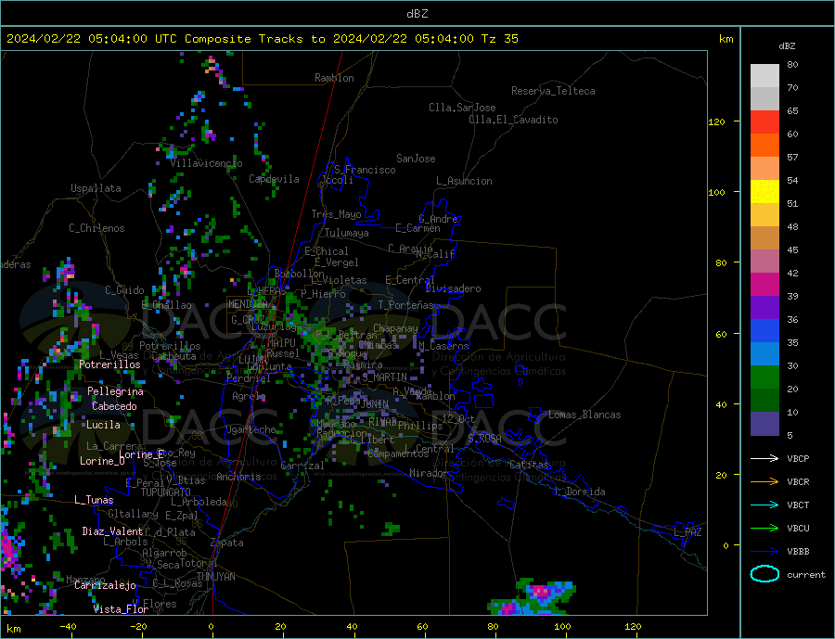Select the C_Chilenos label
The height and width of the screenshot is (639, 835).
[x=96, y=228]
